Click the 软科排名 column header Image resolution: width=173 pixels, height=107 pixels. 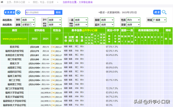[x=40, y=30]
